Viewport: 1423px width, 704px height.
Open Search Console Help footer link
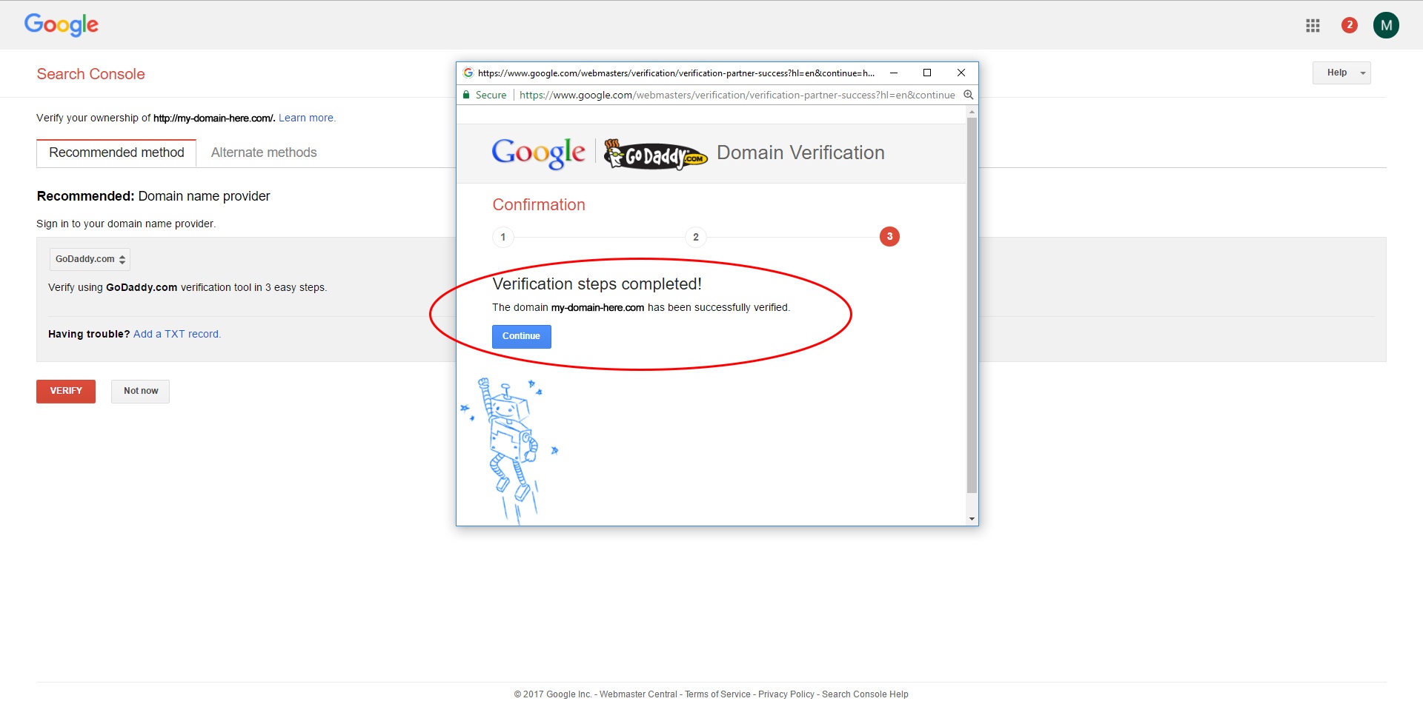865,694
